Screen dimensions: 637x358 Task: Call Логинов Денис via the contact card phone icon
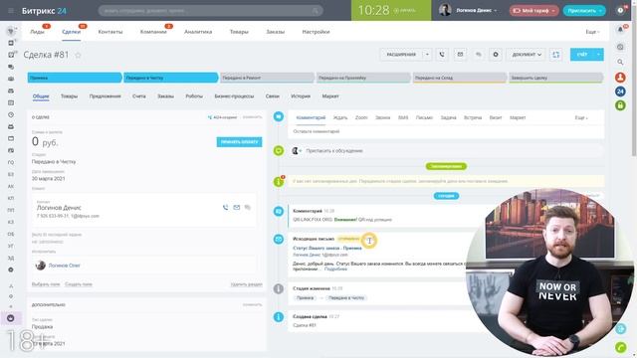pos(226,208)
